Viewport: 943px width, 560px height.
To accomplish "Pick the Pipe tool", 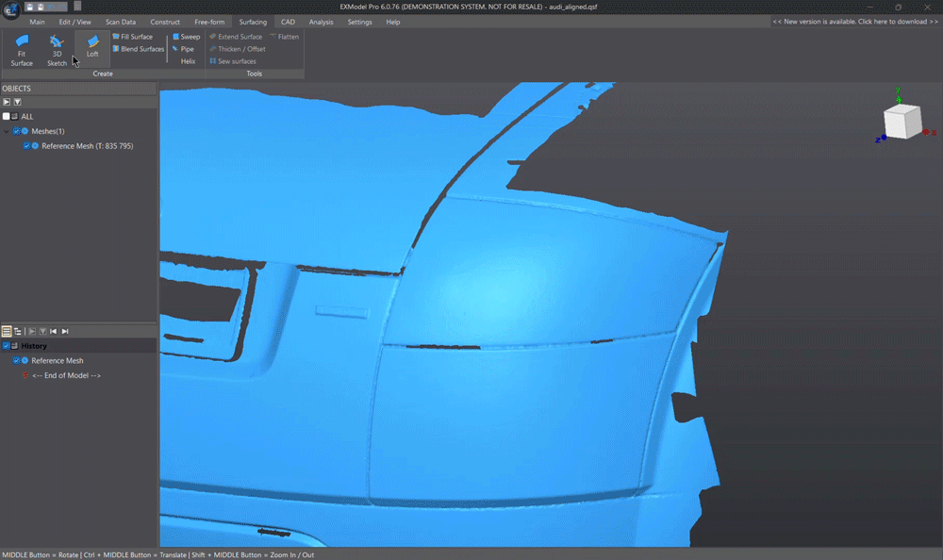I will pos(183,49).
